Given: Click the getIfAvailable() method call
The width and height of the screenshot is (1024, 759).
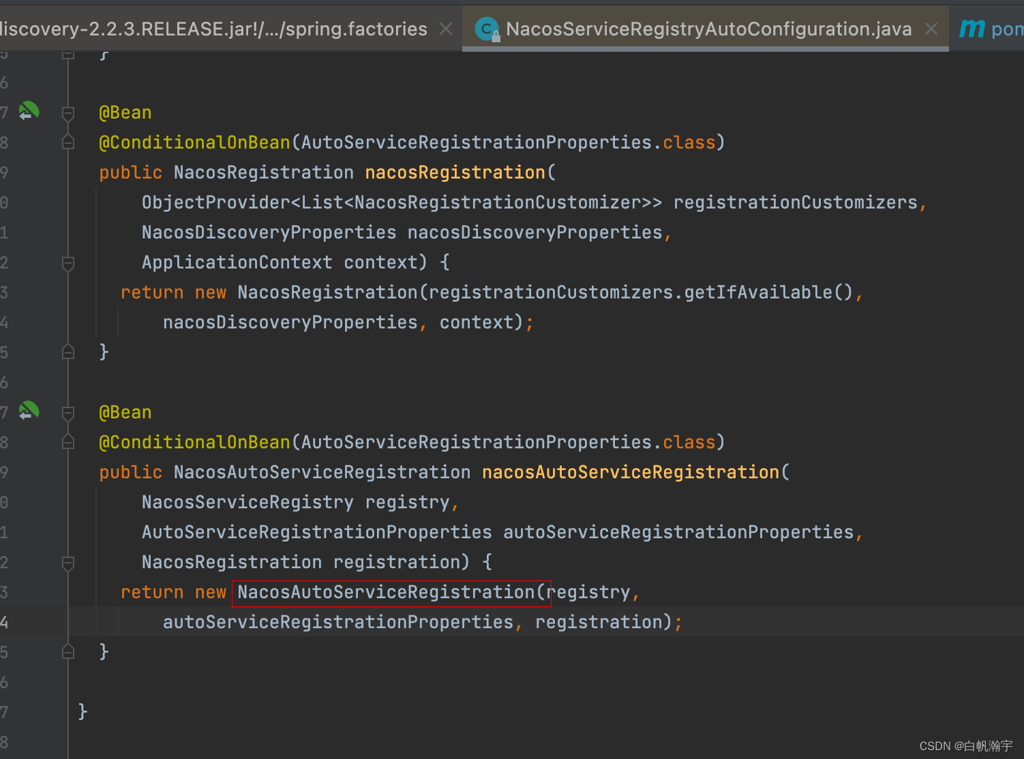Looking at the screenshot, I should (x=768, y=292).
